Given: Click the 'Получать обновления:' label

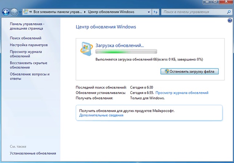Looking at the screenshot, I should coord(94,98).
